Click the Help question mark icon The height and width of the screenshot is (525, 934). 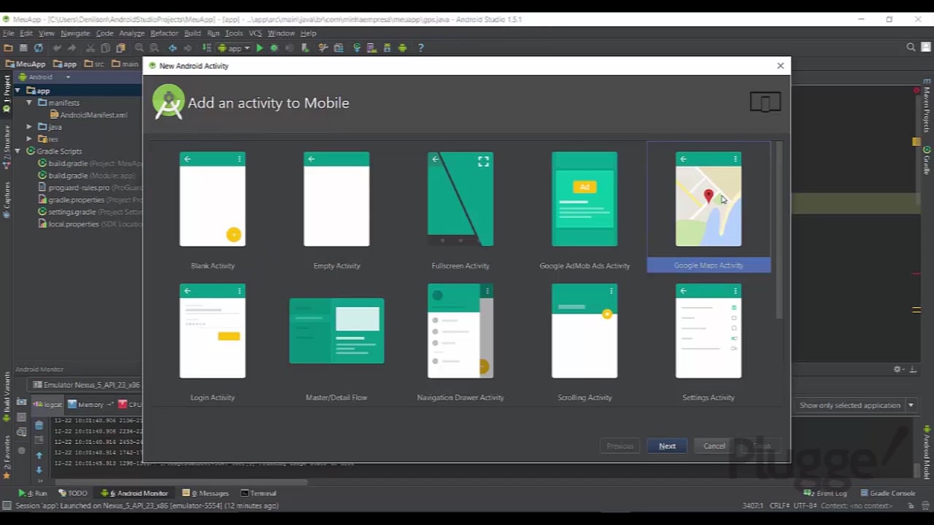point(420,48)
